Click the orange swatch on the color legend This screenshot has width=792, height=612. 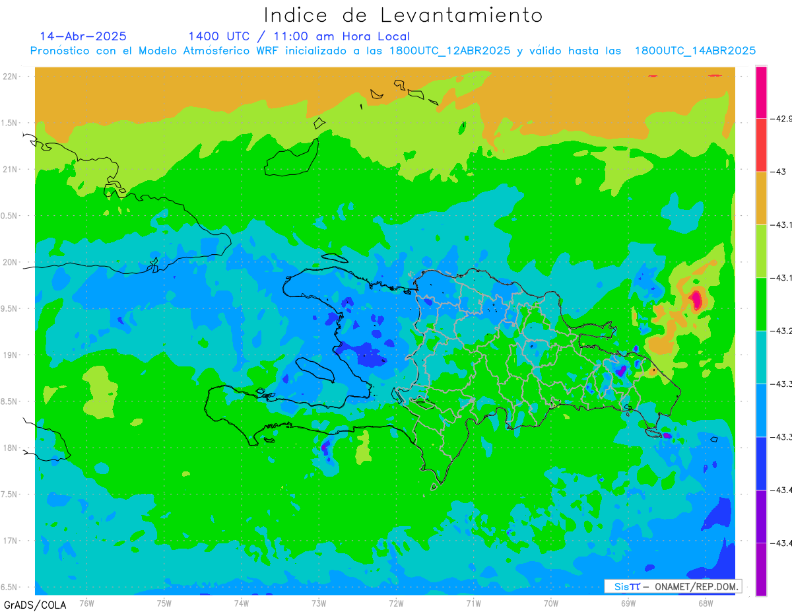click(x=761, y=198)
